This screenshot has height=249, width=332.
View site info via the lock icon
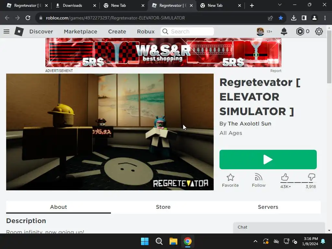[x=41, y=18]
